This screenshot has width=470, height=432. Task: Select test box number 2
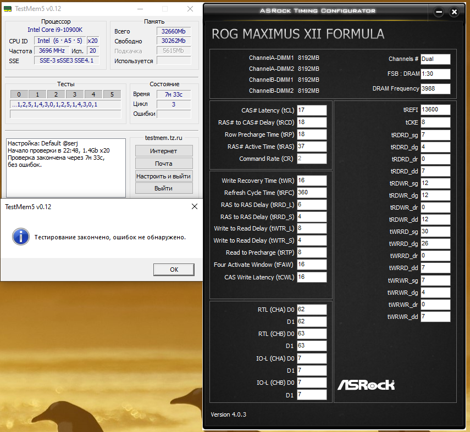pyautogui.click(x=56, y=94)
